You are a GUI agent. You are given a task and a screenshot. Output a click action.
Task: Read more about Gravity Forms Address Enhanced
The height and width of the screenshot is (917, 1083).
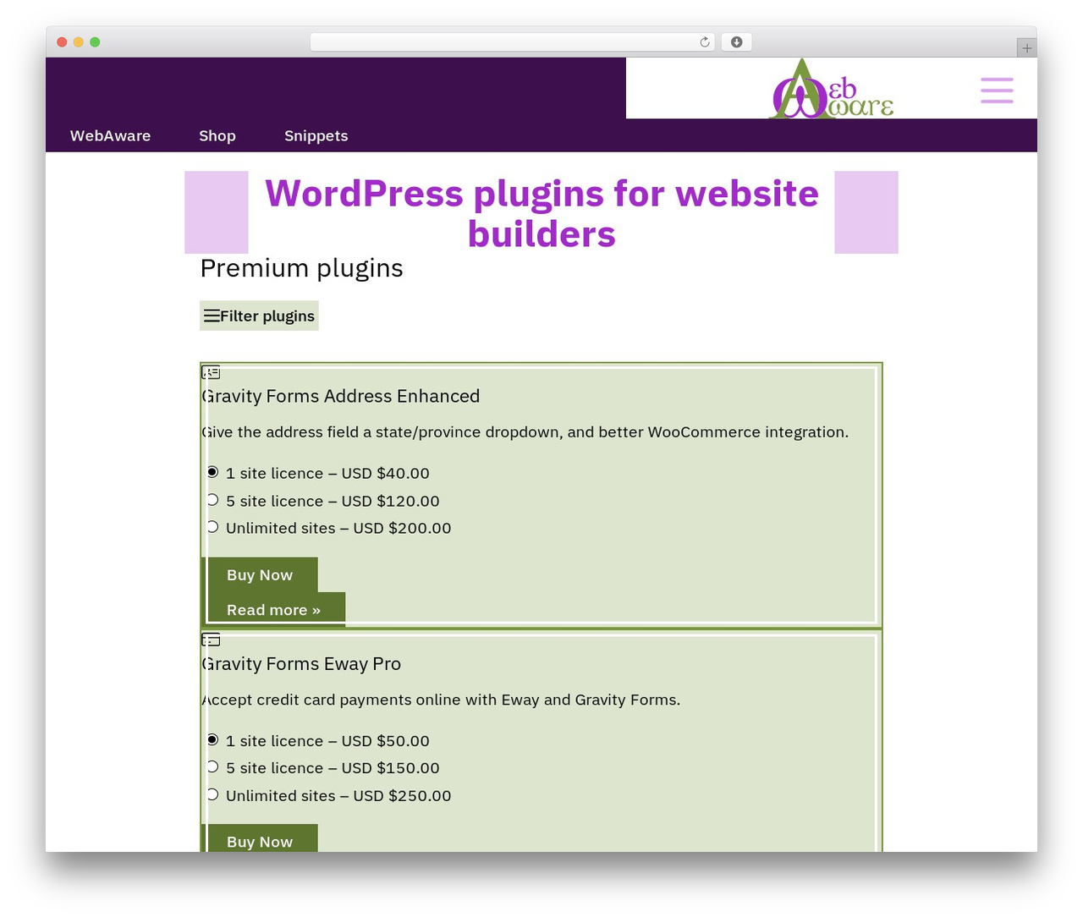click(273, 609)
